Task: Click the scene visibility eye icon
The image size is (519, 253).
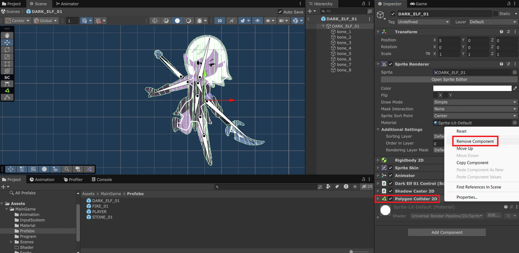Action: point(257,20)
